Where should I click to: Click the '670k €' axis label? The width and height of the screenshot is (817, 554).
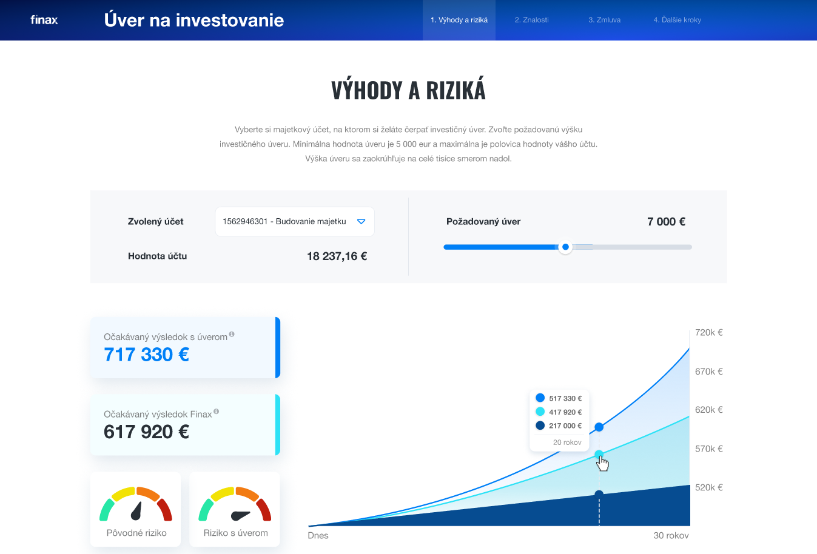pos(709,371)
